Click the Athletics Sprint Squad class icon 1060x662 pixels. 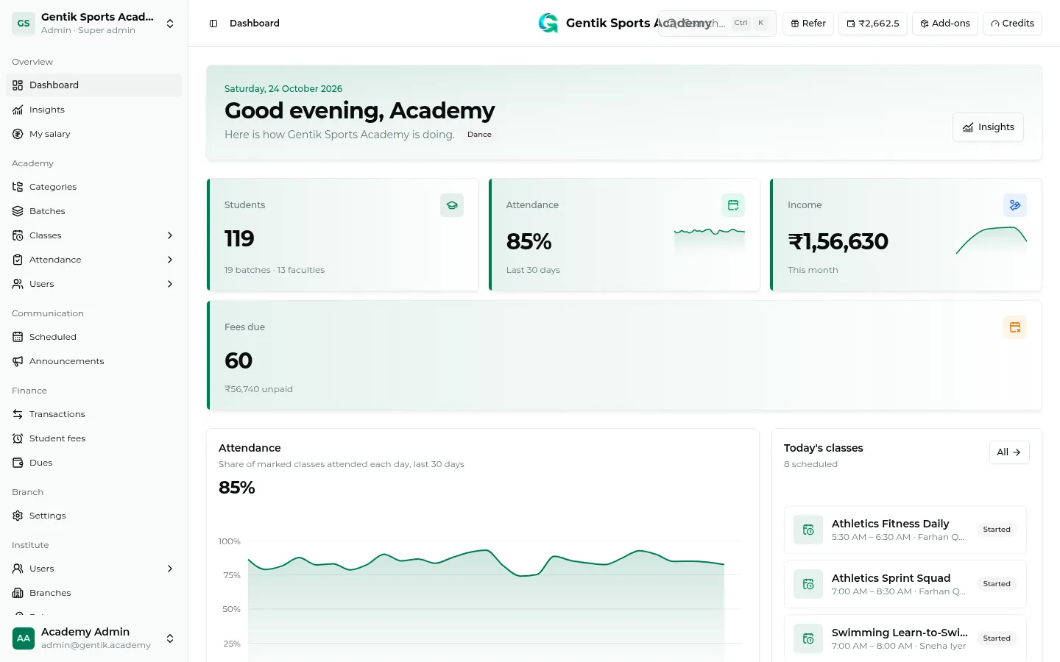(808, 584)
